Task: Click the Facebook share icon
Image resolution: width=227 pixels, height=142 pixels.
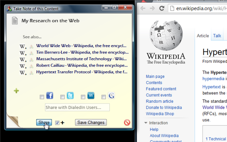Action: (50, 96)
